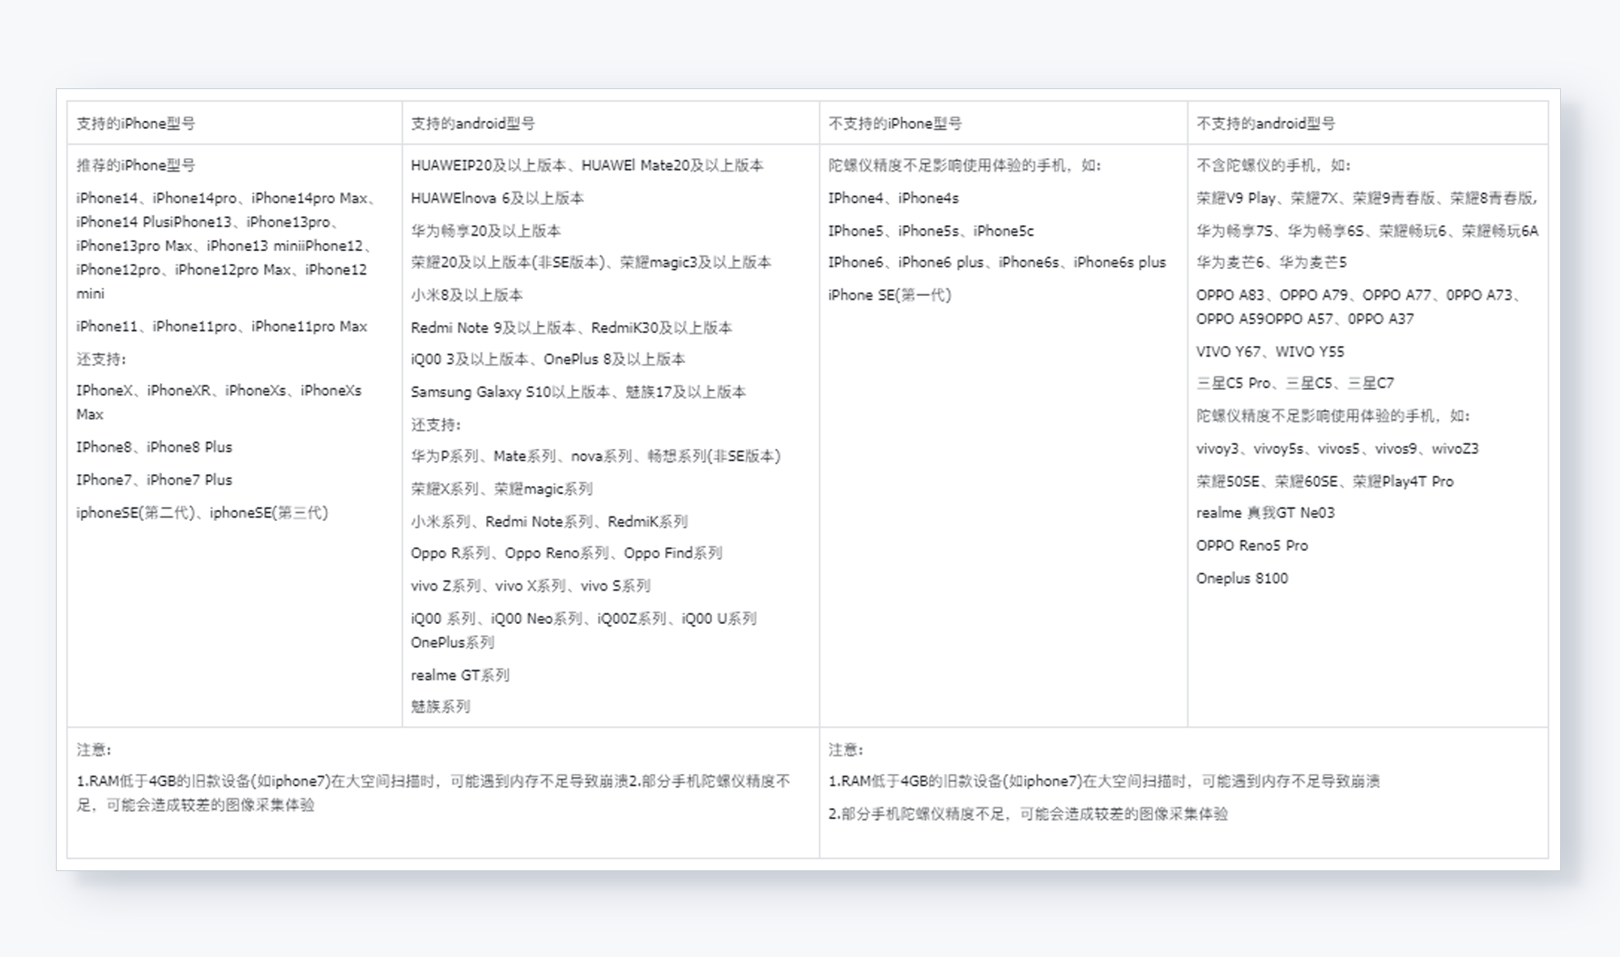
Task: Click the line '华为畅享20及以上版本'
Action: coord(485,231)
